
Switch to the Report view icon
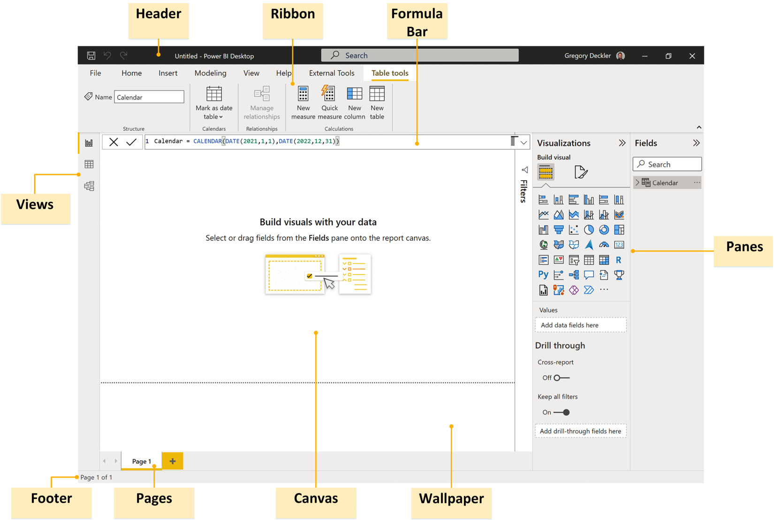[89, 143]
